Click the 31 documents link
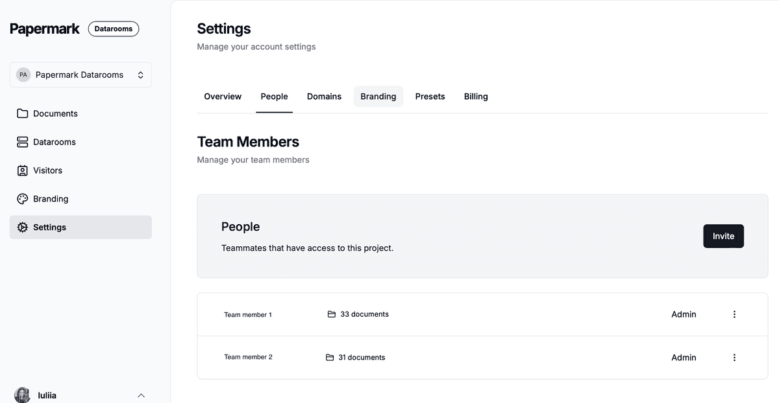The width and height of the screenshot is (779, 403). tap(361, 357)
